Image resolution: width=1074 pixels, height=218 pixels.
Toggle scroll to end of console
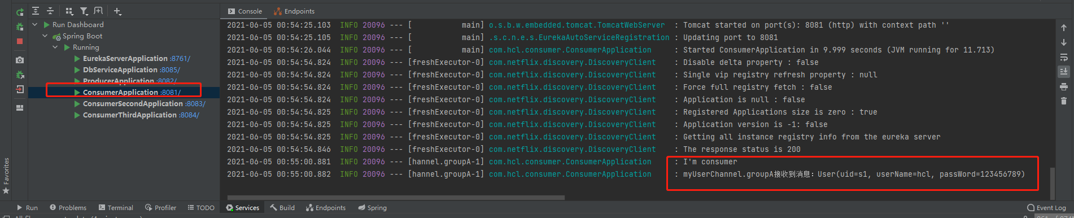tap(1064, 72)
